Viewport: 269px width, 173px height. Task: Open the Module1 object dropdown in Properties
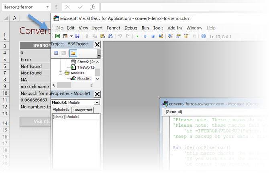(97, 103)
